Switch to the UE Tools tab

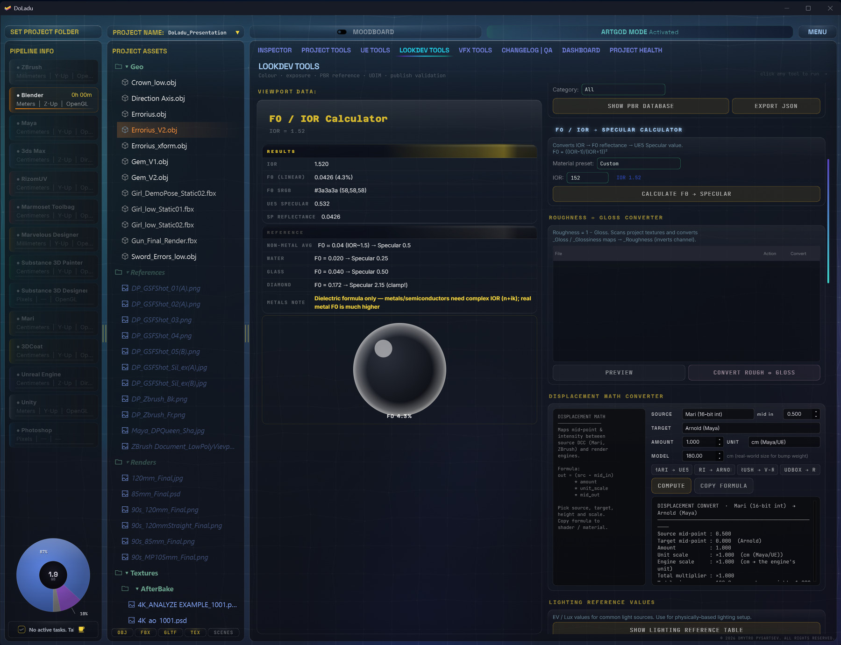(x=375, y=50)
